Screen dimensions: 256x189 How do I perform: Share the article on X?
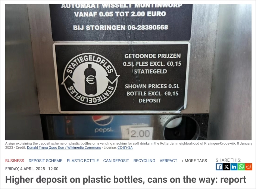[227, 167]
